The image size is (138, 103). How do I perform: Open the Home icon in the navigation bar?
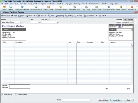[x=4, y=8]
